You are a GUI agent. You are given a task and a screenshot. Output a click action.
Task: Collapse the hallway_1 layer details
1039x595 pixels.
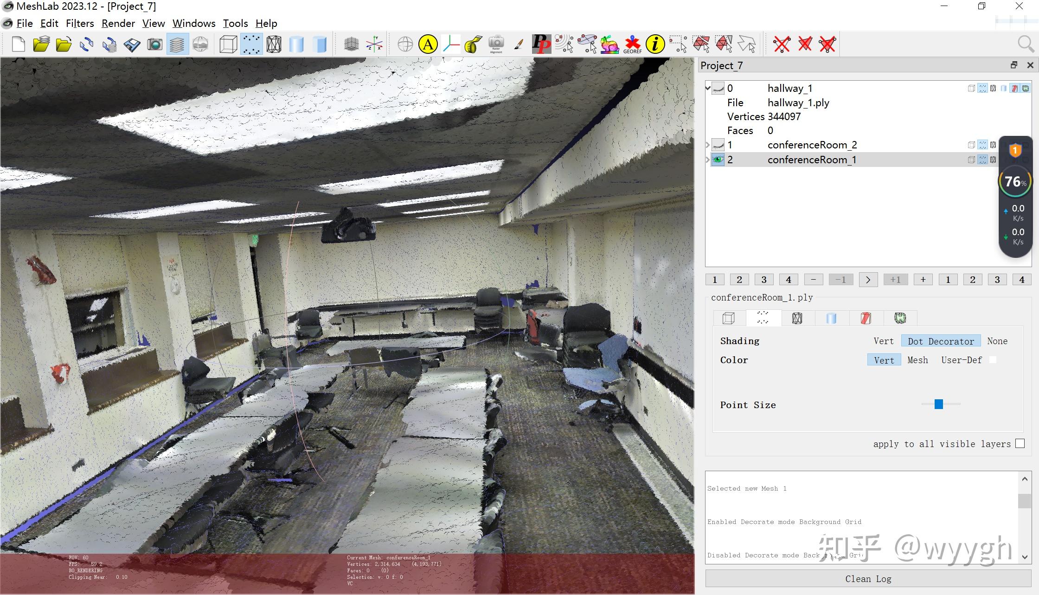pyautogui.click(x=708, y=88)
